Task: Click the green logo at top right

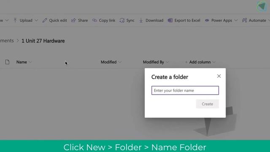Action: click(x=262, y=6)
